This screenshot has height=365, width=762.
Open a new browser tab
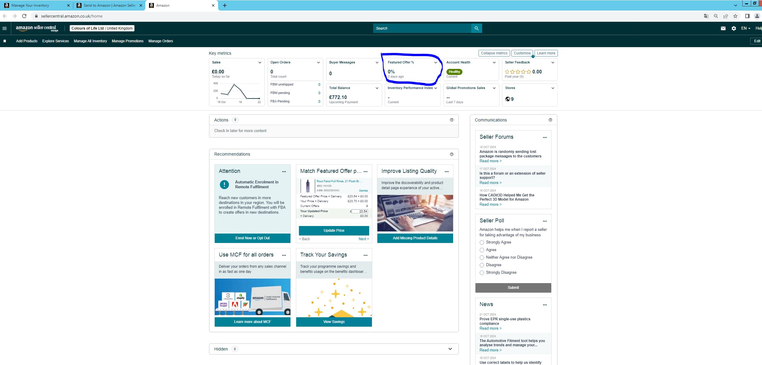(225, 5)
